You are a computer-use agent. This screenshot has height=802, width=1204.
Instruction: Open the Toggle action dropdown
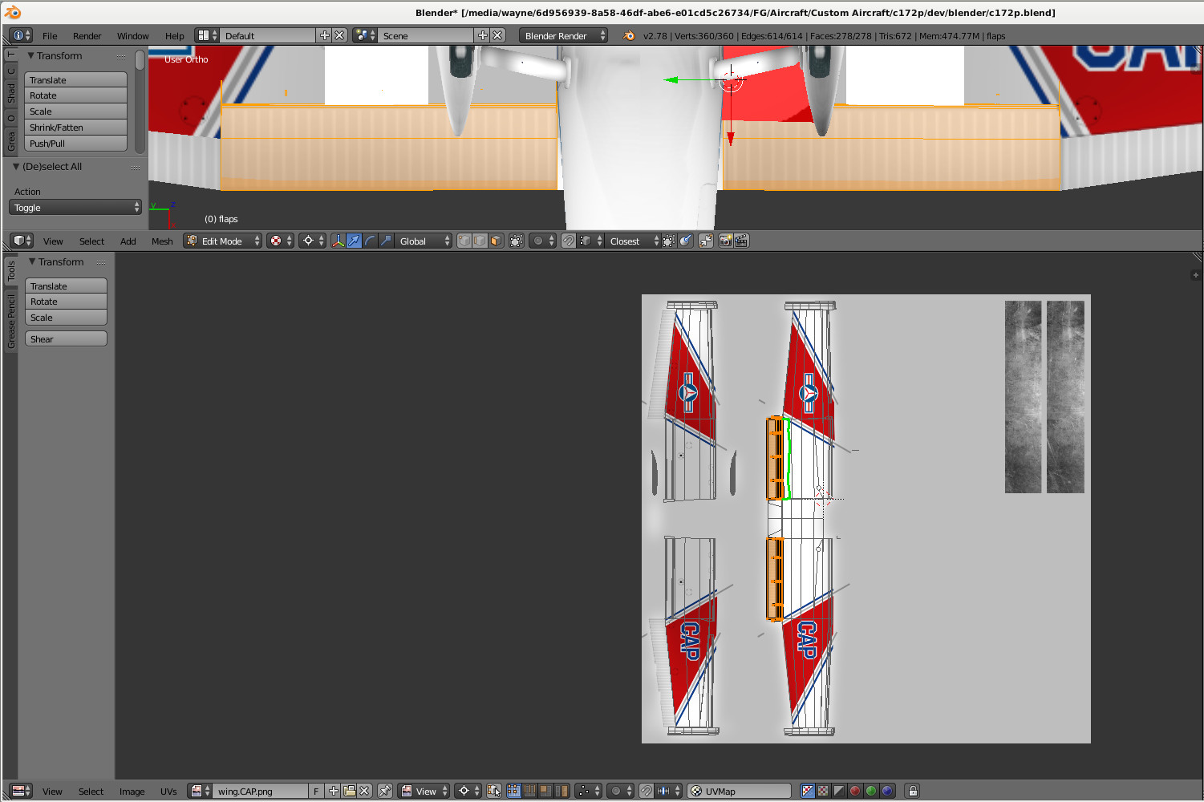click(75, 208)
